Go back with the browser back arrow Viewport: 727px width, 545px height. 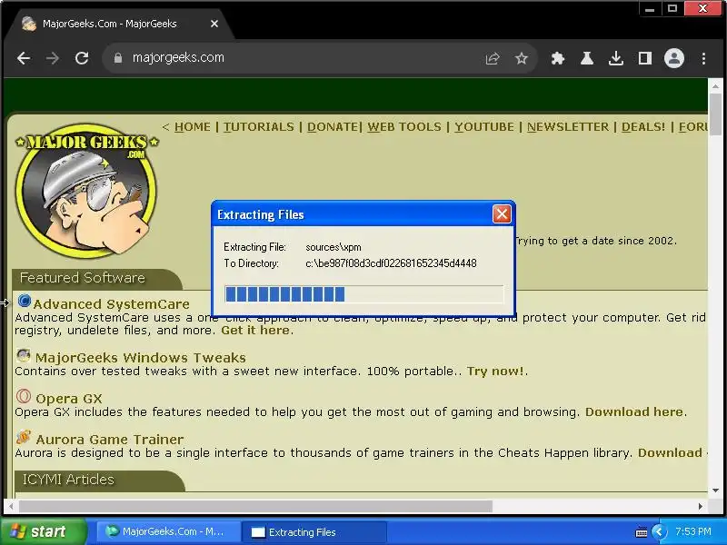24,58
